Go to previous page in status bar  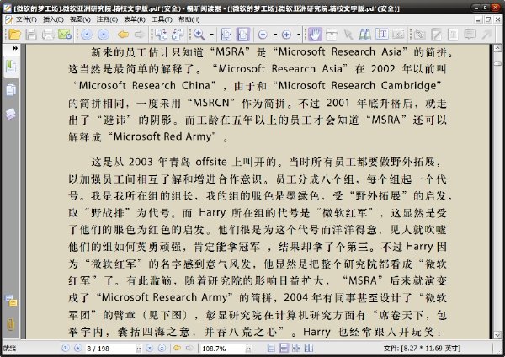coord(77,348)
